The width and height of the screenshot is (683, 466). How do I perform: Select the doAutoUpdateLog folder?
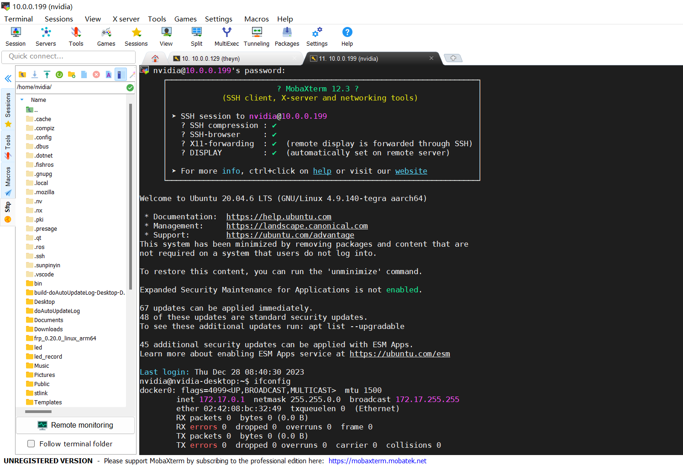(53, 311)
